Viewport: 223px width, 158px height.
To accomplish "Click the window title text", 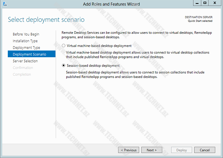I will 111,4.
